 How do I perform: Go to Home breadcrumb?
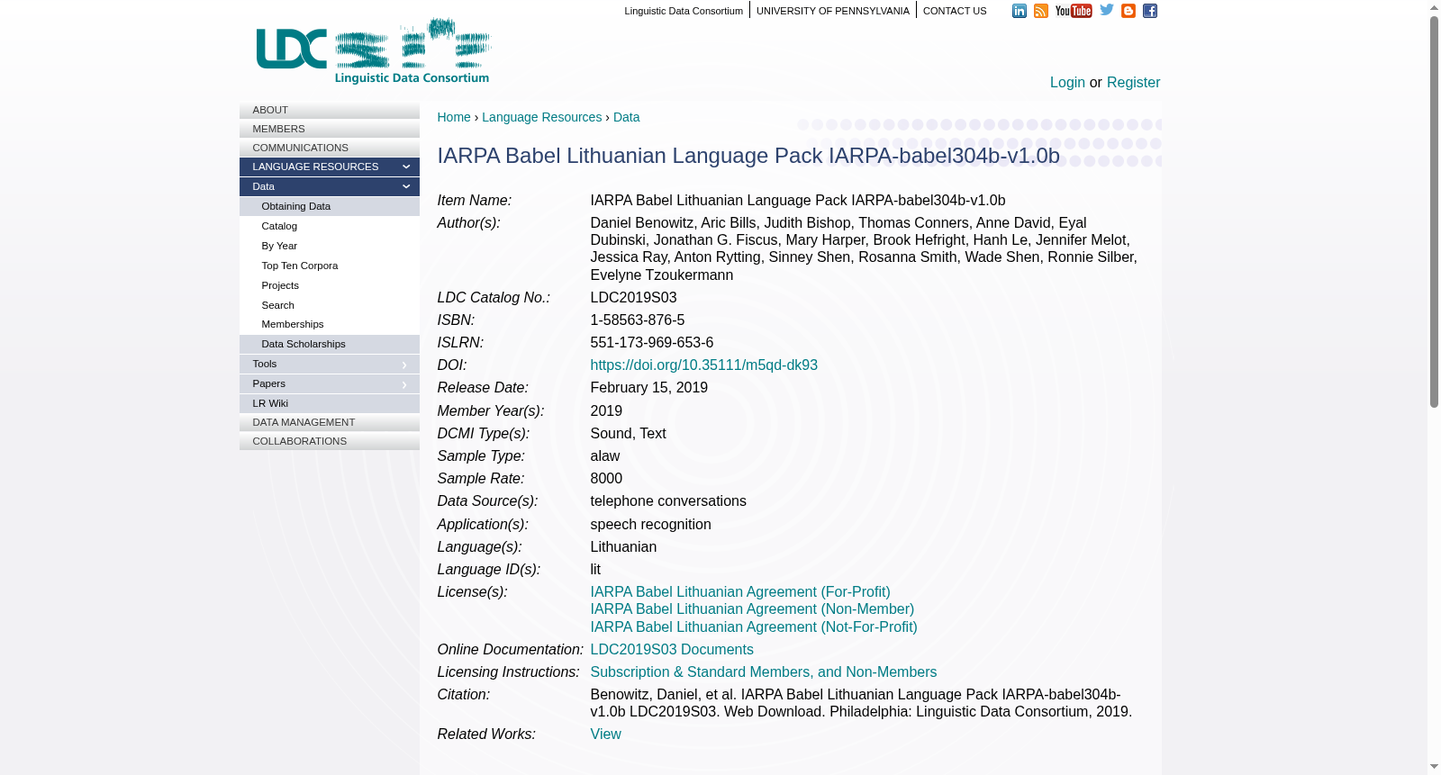point(454,117)
